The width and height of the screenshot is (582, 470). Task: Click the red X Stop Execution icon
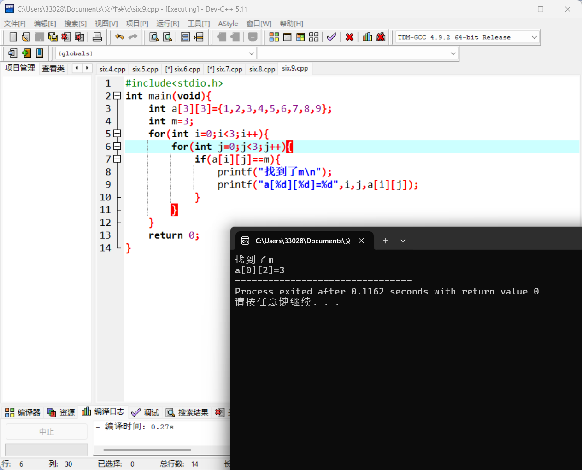tap(349, 37)
